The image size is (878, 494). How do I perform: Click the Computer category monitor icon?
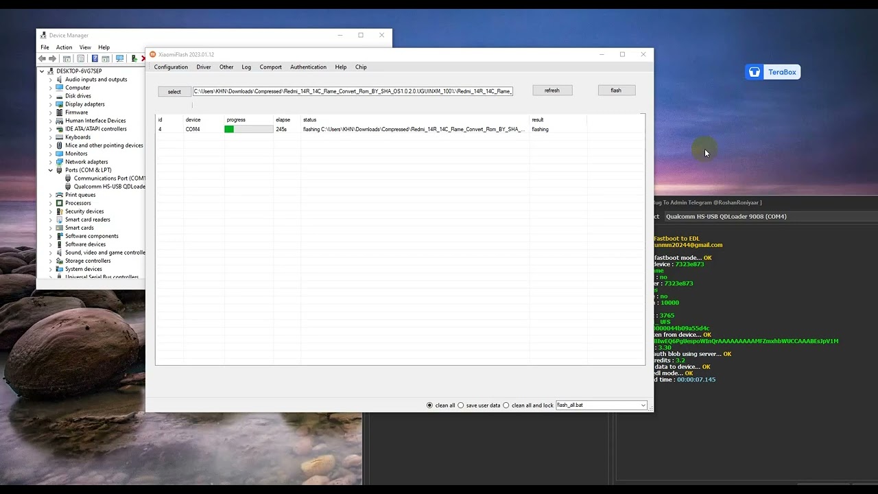pos(60,88)
